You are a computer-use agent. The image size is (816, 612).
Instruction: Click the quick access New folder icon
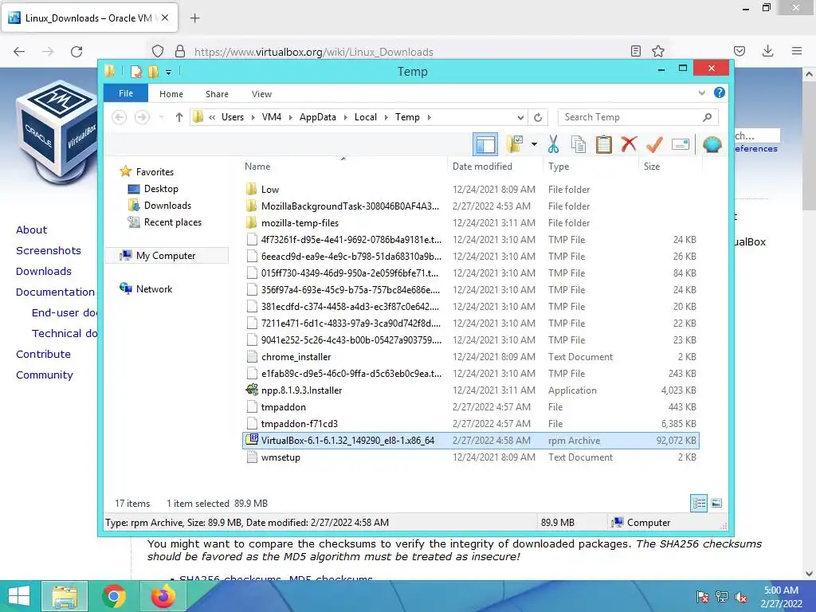pyautogui.click(x=154, y=71)
